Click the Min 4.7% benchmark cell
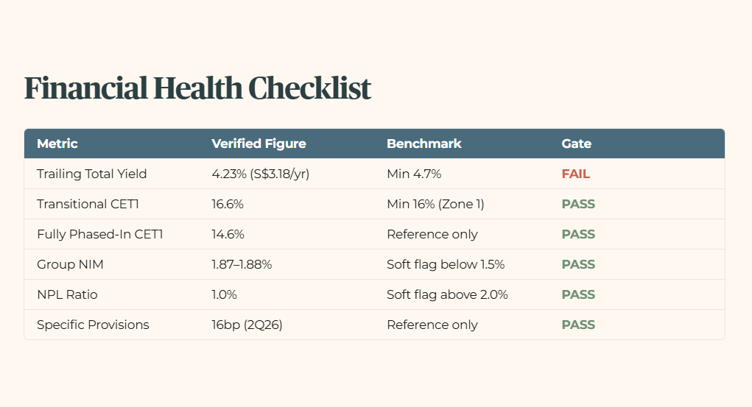The height and width of the screenshot is (407, 752). pos(414,174)
